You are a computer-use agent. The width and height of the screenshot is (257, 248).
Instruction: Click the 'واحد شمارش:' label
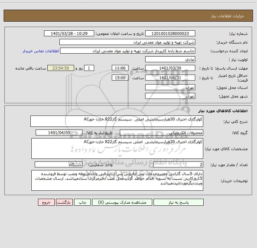[x=100, y=165]
